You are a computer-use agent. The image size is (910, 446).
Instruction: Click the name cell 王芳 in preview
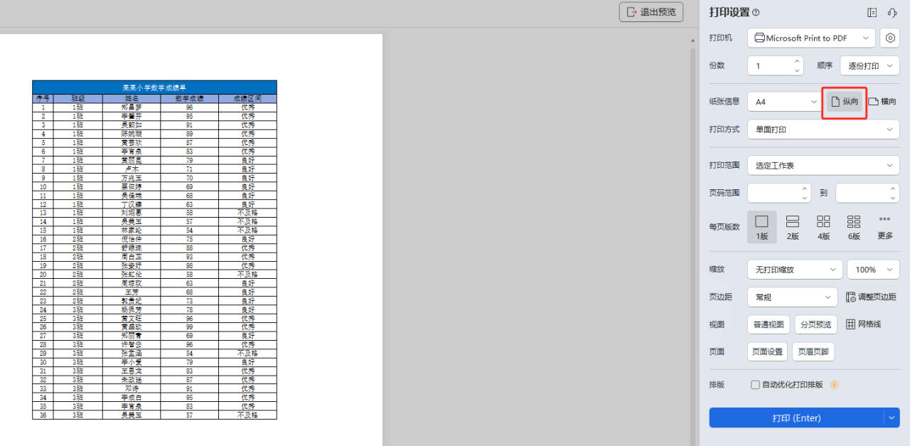(132, 292)
